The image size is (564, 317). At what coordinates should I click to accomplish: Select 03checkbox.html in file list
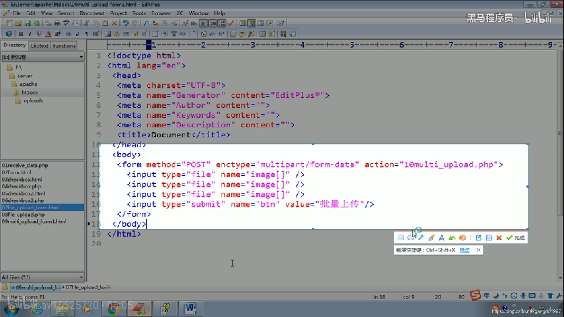pyautogui.click(x=22, y=179)
